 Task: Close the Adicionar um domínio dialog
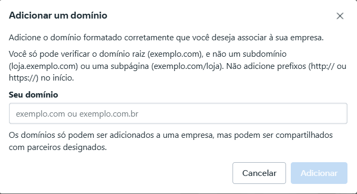(x=340, y=16)
